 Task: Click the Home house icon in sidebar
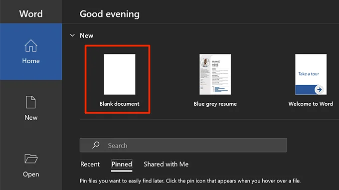(x=31, y=45)
